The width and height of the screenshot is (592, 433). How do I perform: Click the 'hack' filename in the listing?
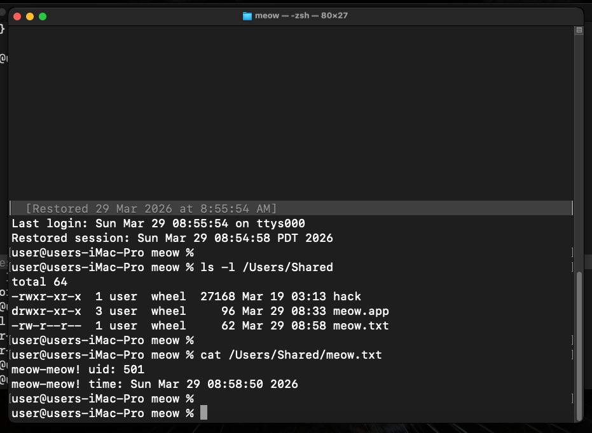347,296
